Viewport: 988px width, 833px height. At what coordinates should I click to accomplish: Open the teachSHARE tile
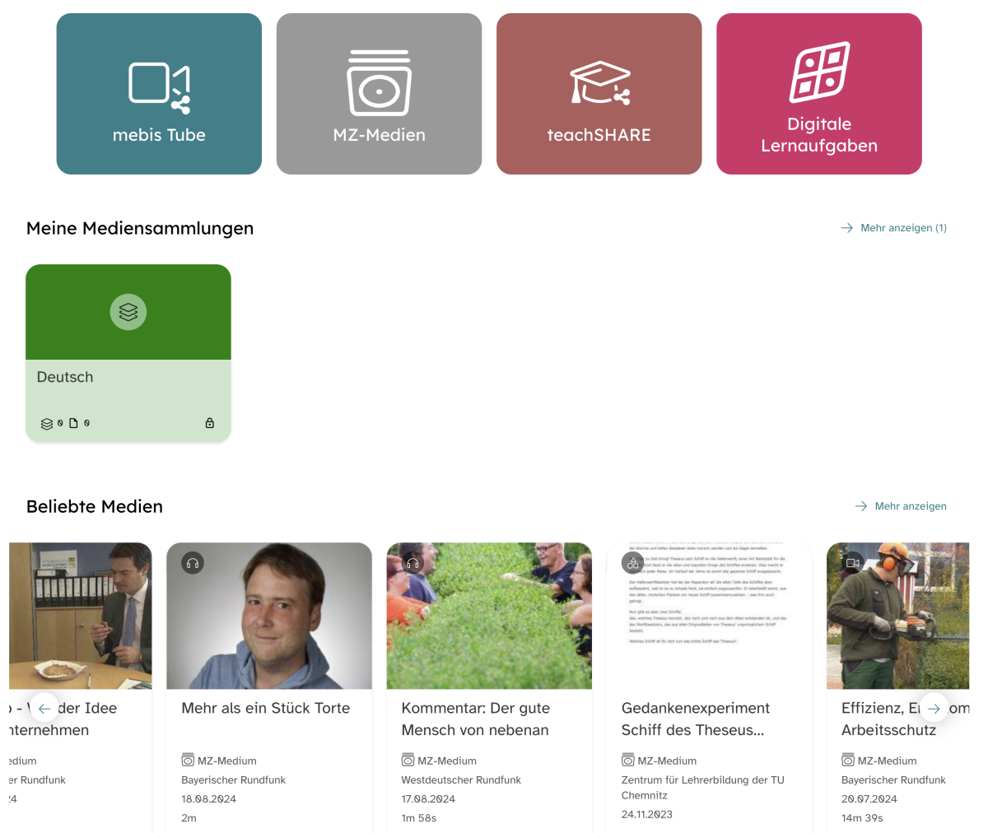(599, 94)
